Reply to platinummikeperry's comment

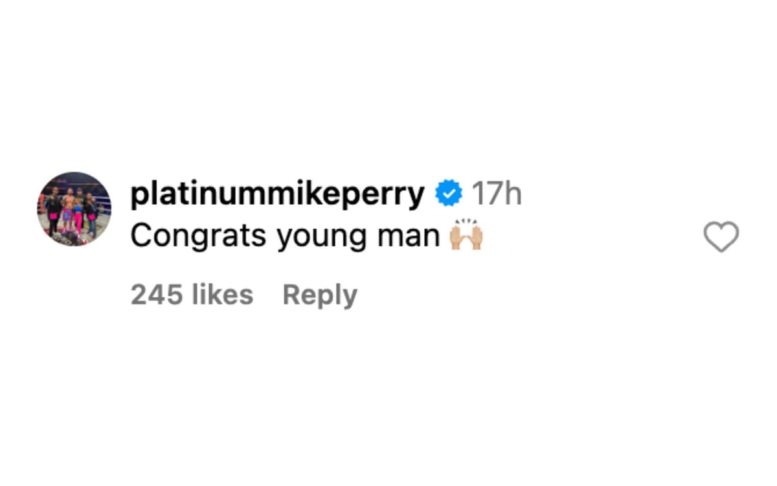tap(319, 294)
